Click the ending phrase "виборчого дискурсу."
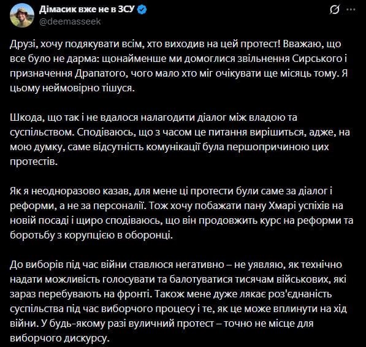The image size is (366, 347). 59,338
